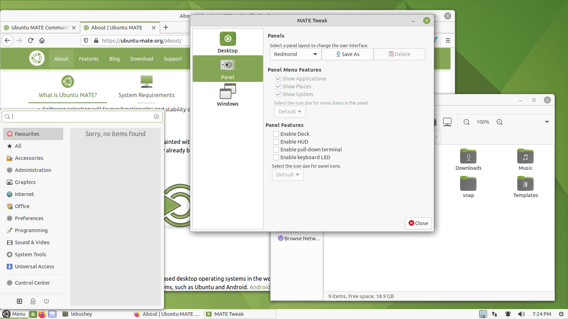Click the volume icon in system tray

521,314
